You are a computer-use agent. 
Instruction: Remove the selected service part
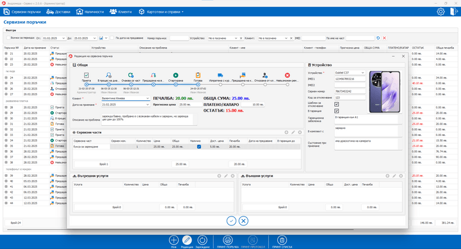click(x=300, y=132)
